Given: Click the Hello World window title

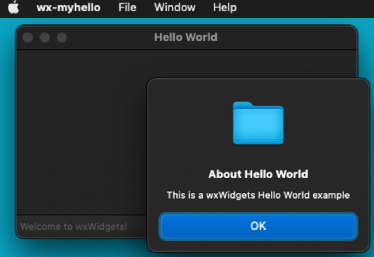Looking at the screenshot, I should tap(186, 37).
